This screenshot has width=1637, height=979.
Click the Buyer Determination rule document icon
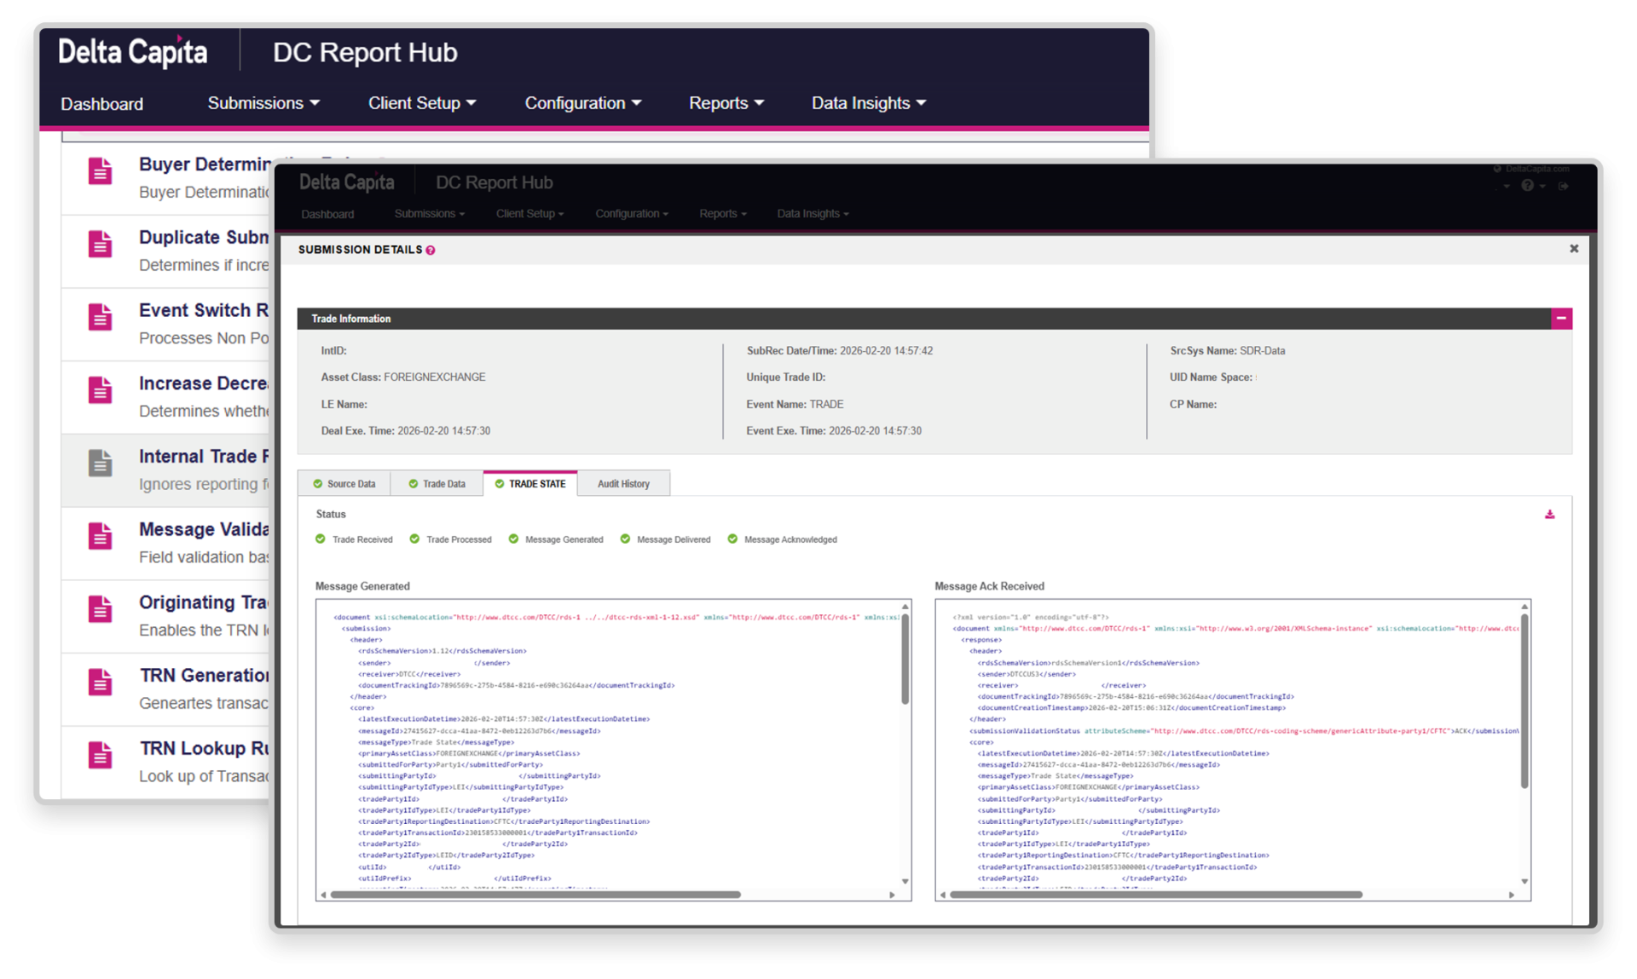point(101,171)
